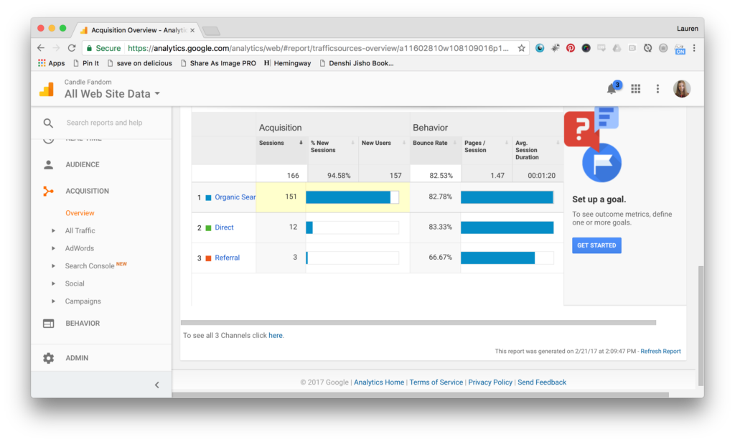Open the All Web Site Data dropdown
This screenshot has width=735, height=442.
(x=113, y=94)
